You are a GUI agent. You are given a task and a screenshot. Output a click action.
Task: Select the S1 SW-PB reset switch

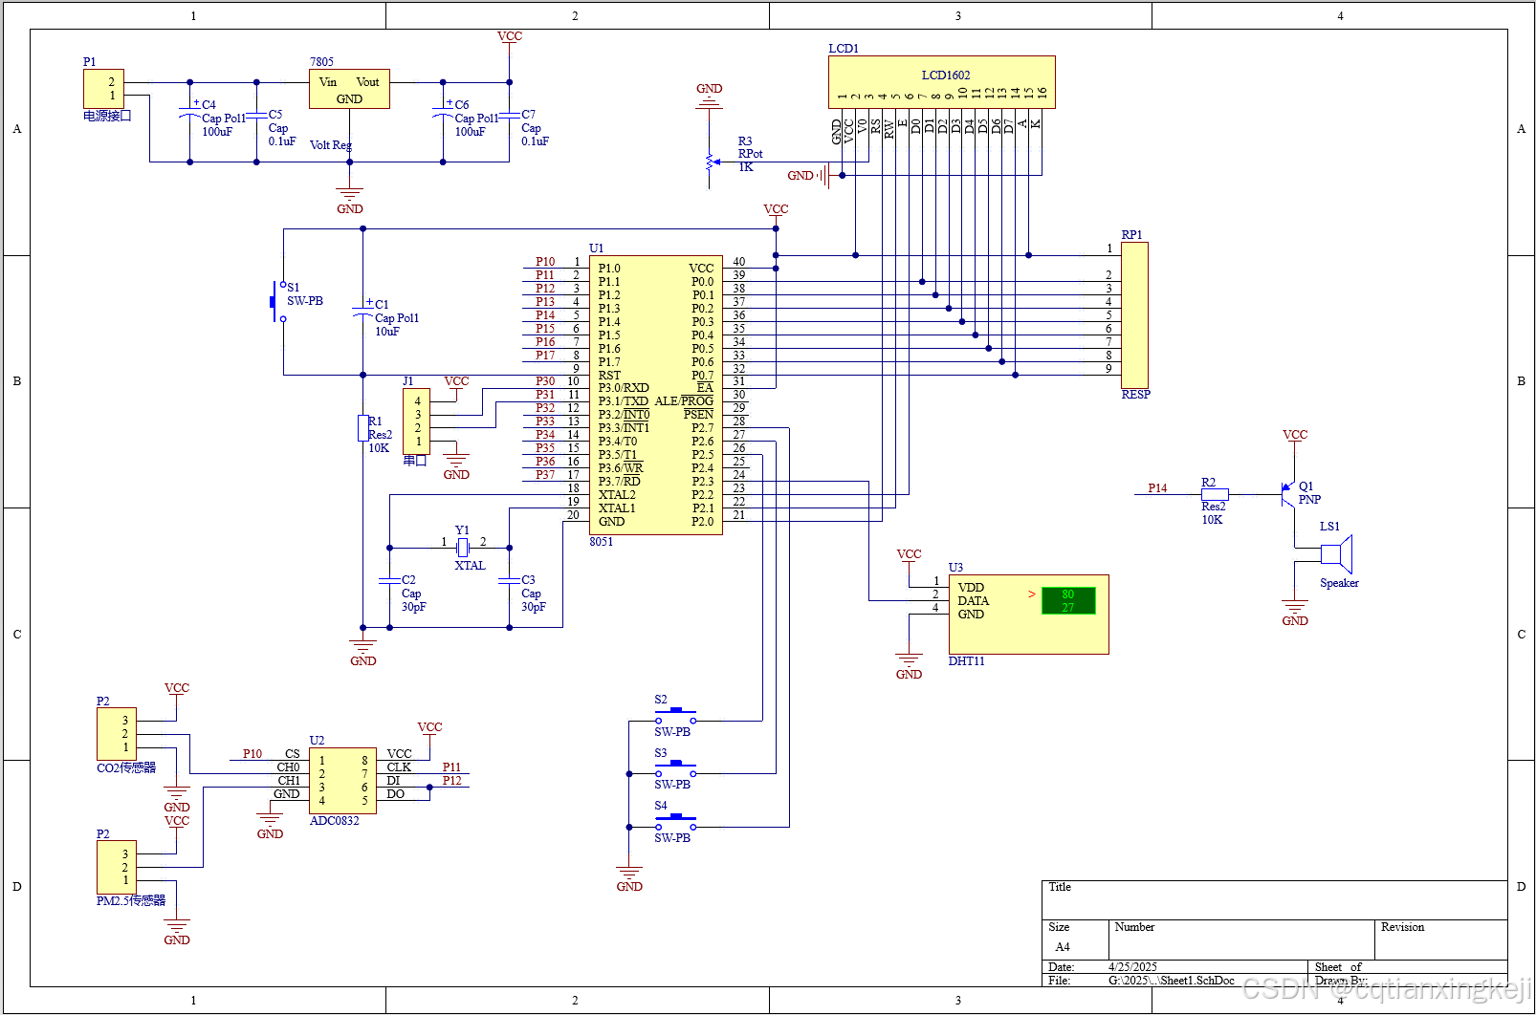click(x=277, y=302)
